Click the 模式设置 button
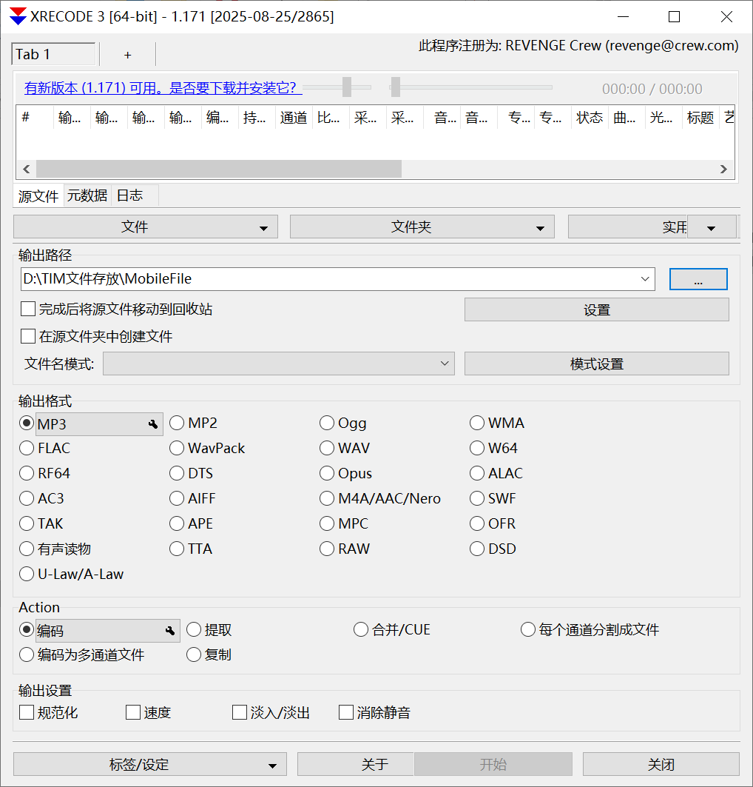 (x=597, y=364)
